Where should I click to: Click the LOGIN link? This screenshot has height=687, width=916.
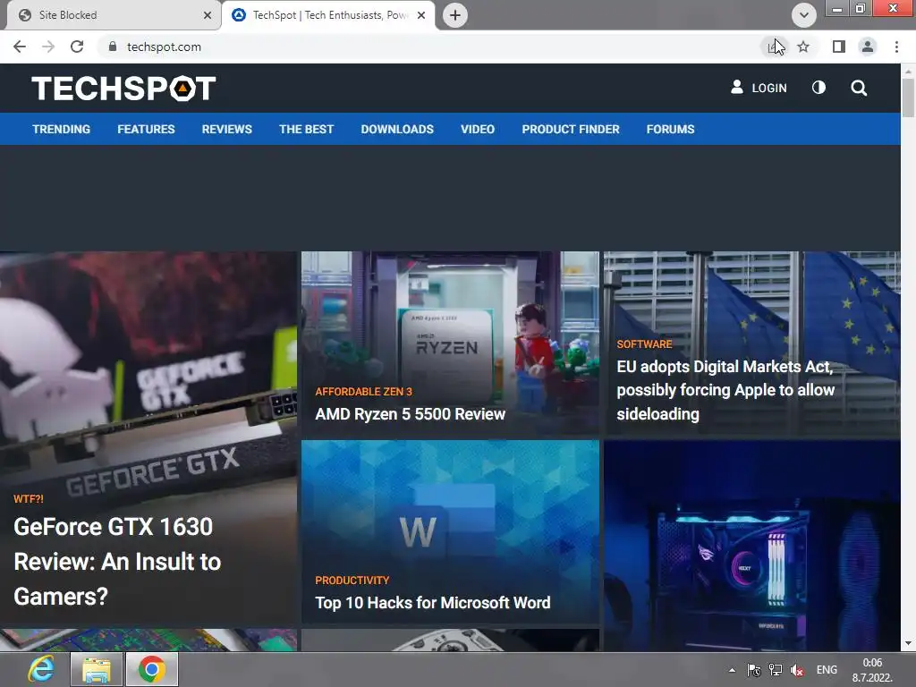click(x=759, y=88)
